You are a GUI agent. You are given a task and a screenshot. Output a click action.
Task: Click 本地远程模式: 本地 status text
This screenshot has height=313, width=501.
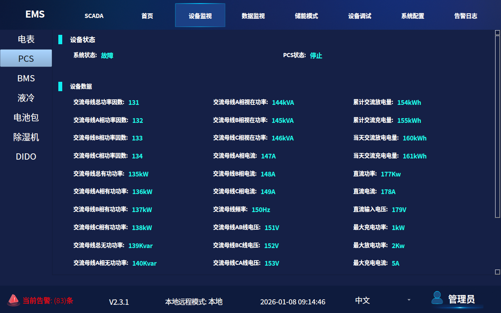pos(194,302)
